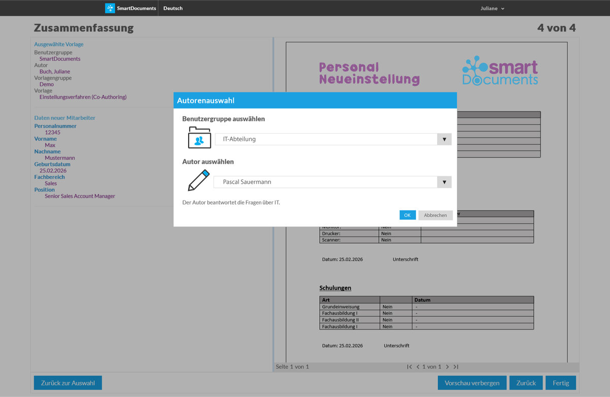Click SmartDocuments brand name in header

(x=136, y=8)
